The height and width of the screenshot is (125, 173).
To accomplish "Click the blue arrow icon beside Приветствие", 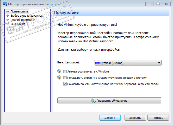I will (x=8, y=11).
